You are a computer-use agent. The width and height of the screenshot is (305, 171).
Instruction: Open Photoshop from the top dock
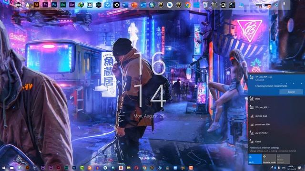[54, 5]
